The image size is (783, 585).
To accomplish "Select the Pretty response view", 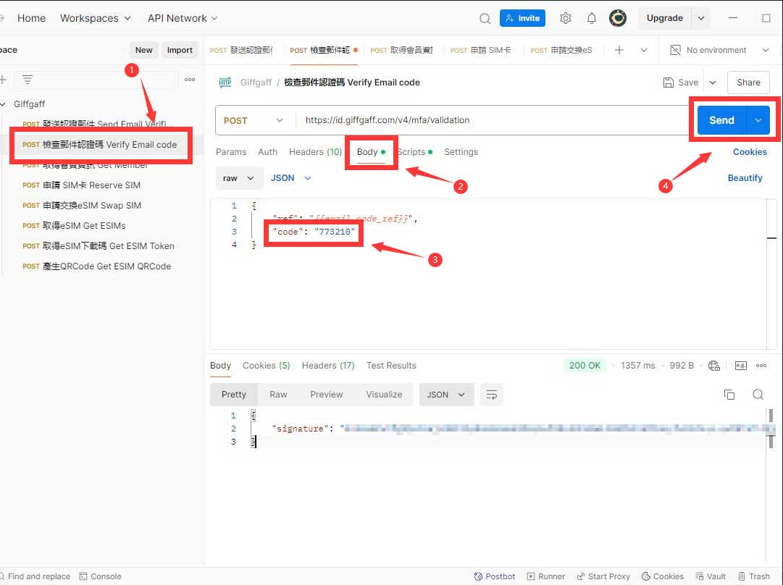I will click(234, 395).
